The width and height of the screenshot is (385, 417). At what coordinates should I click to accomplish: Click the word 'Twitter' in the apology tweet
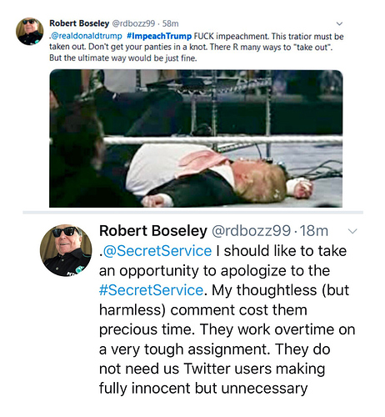pyautogui.click(x=207, y=369)
